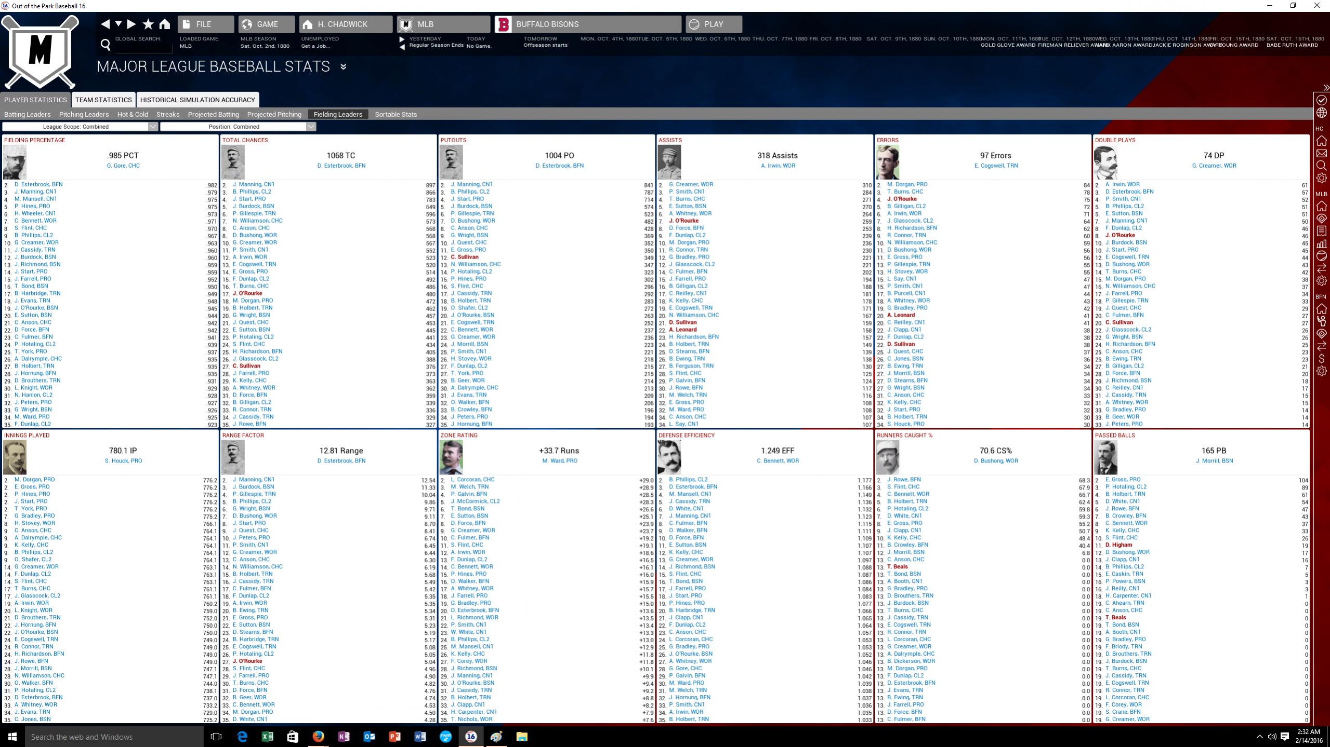Click the checkmark icon atop right sidebar
Image resolution: width=1330 pixels, height=747 pixels.
(1321, 100)
